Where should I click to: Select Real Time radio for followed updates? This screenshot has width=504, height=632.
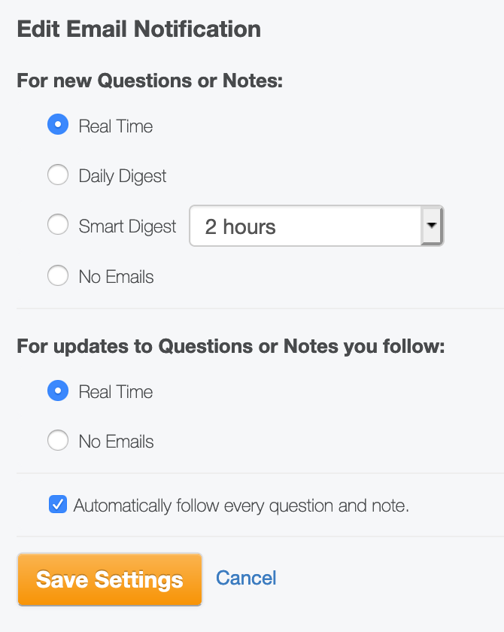[x=58, y=391]
